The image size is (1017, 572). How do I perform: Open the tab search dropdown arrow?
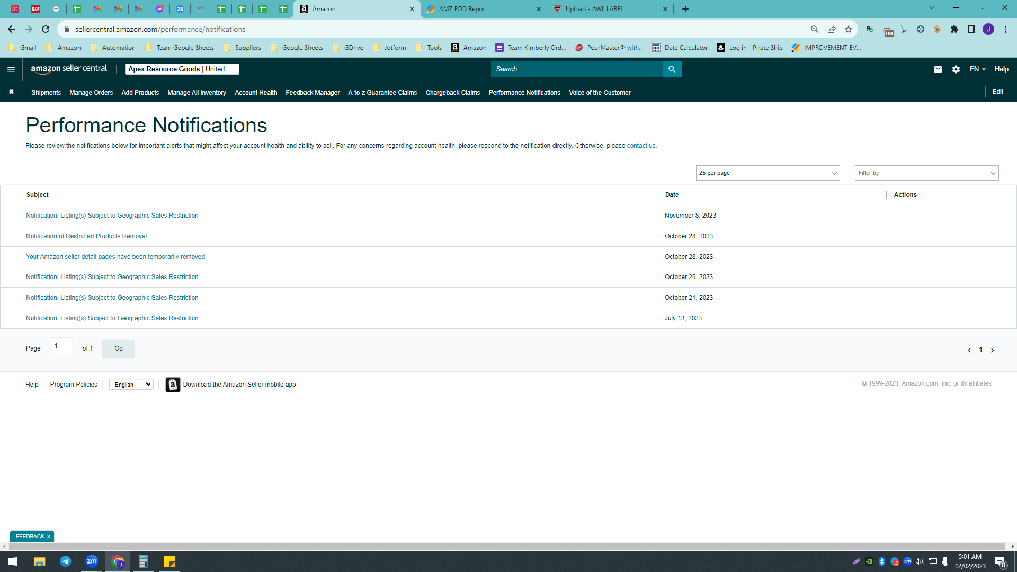coord(932,8)
